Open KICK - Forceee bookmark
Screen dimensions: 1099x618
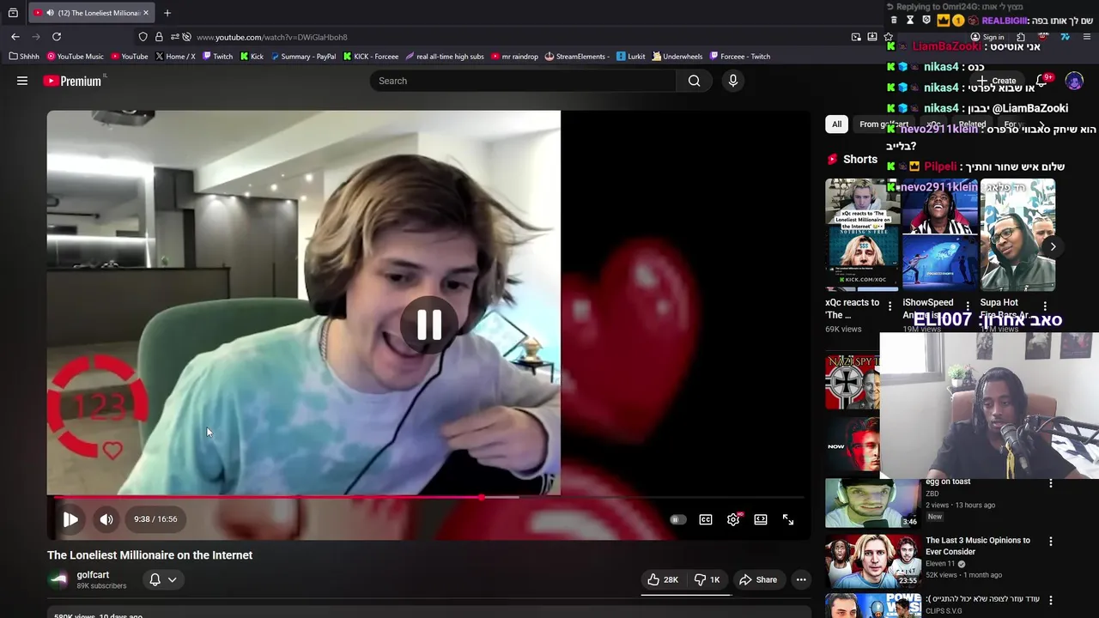(x=370, y=57)
